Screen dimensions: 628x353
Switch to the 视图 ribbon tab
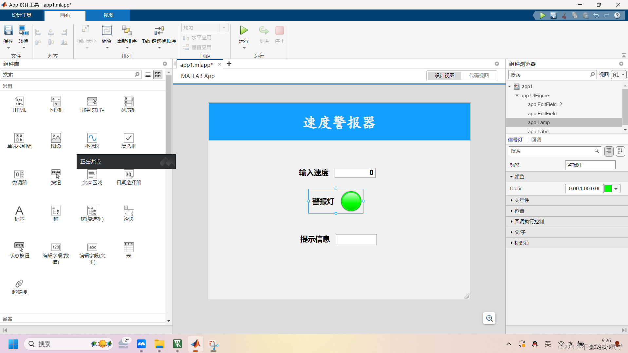[x=108, y=15]
